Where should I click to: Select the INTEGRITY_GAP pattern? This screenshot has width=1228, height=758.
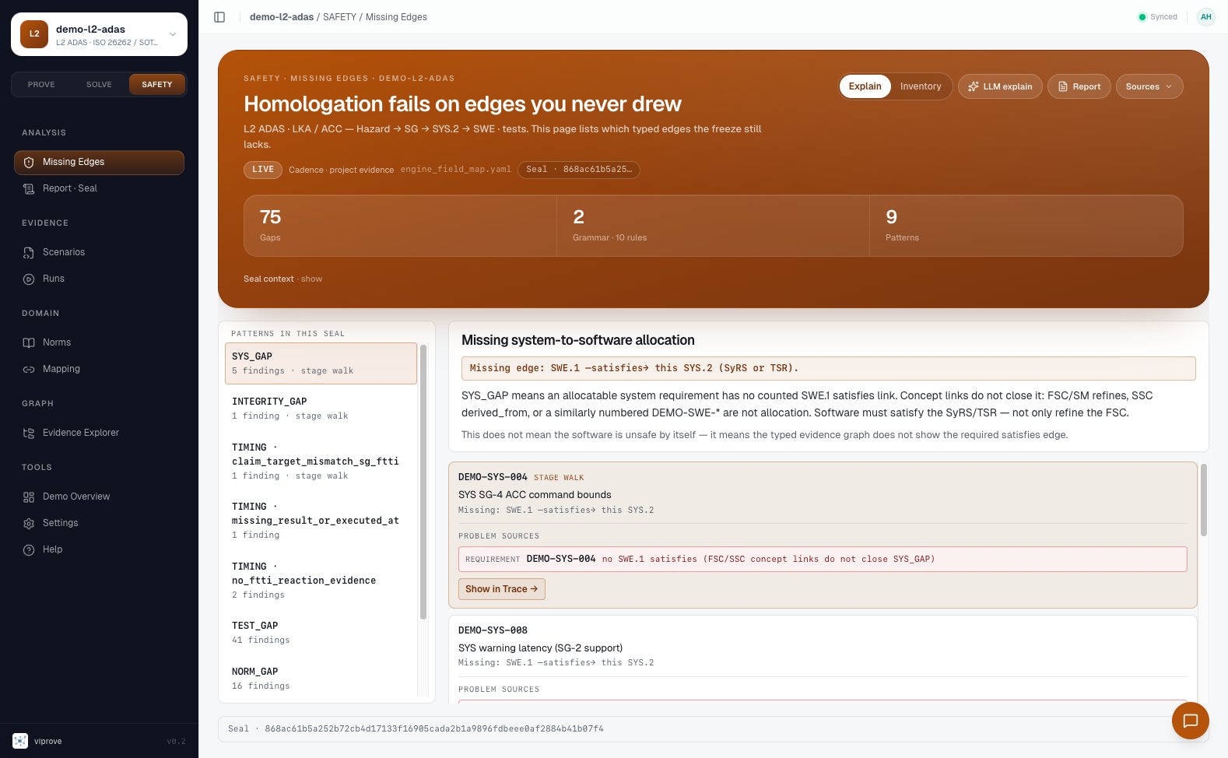321,409
